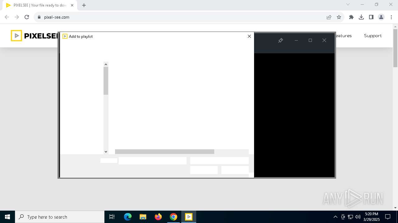Go back in Chrome browser
The width and height of the screenshot is (398, 223).
click(7, 17)
